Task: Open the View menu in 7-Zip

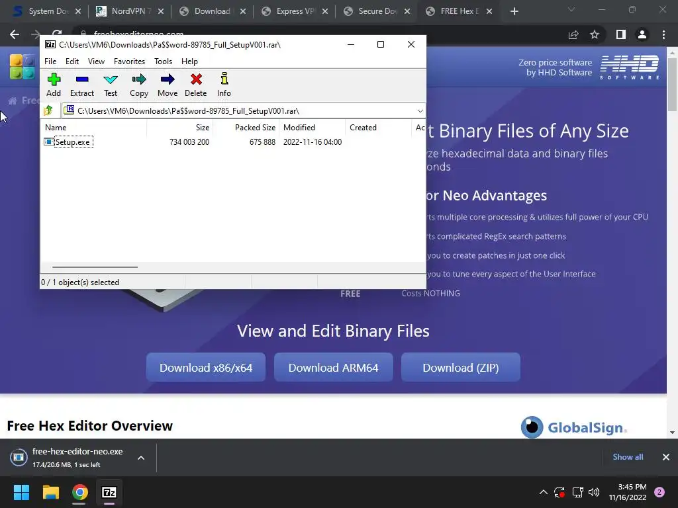Action: pos(96,62)
